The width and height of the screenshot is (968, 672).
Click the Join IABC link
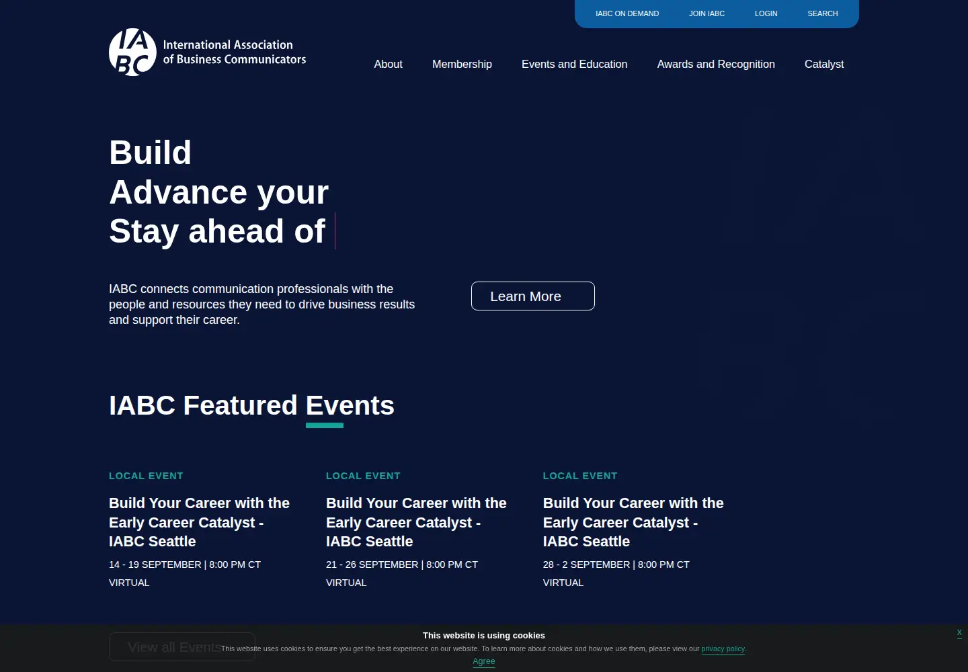point(707,13)
